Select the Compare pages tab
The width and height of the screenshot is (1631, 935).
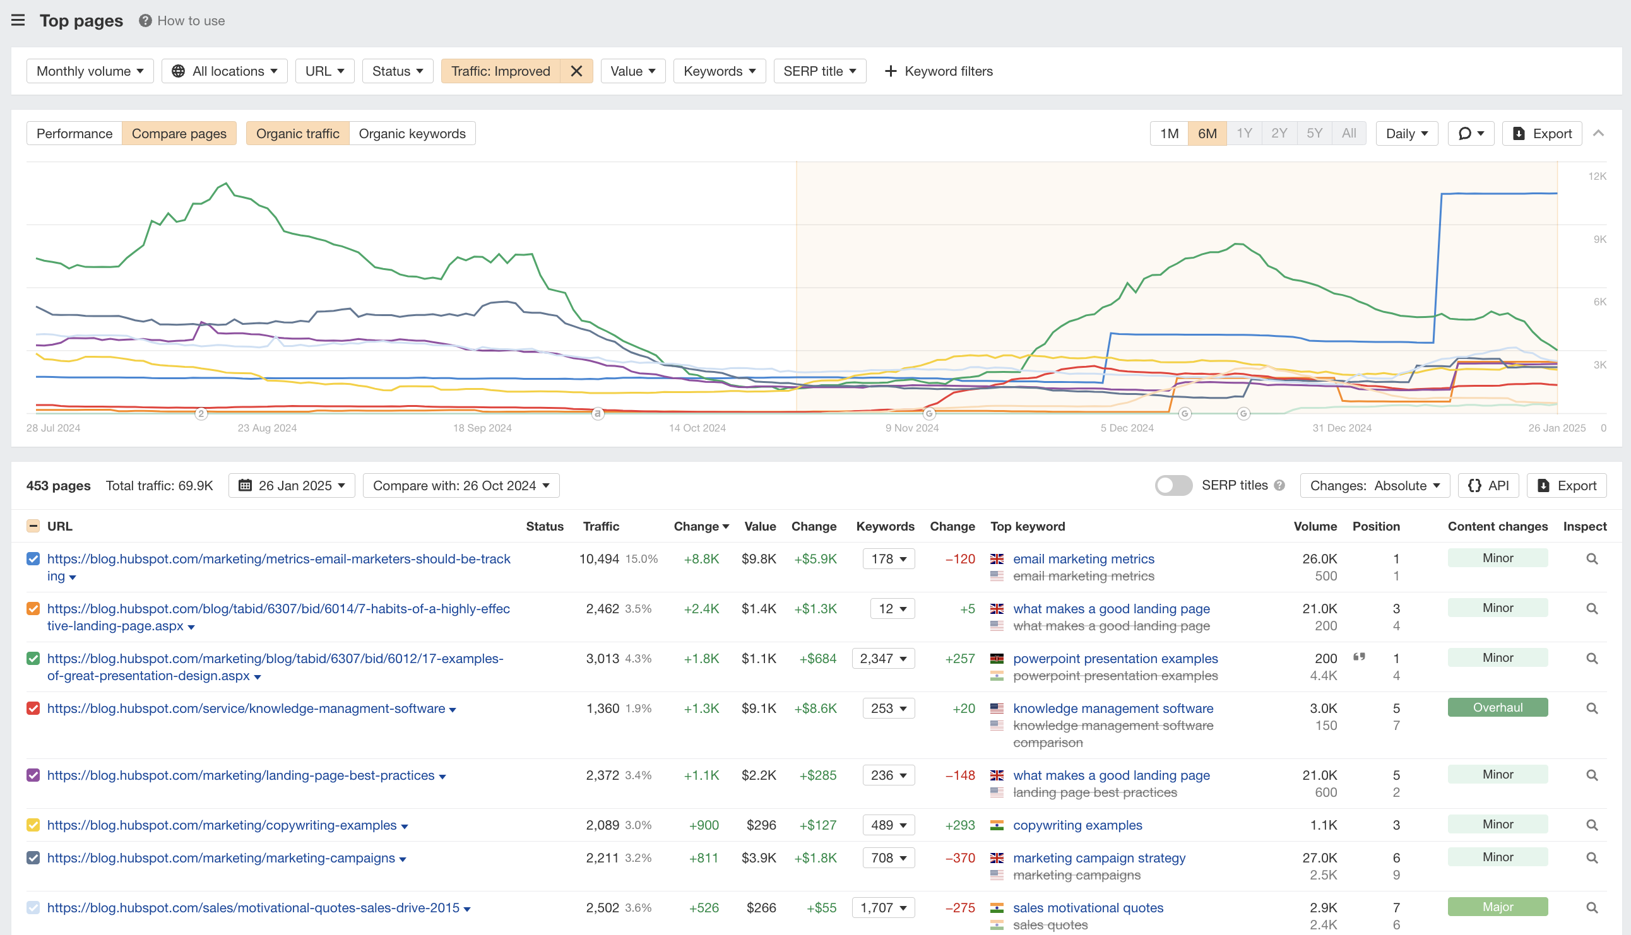click(179, 134)
